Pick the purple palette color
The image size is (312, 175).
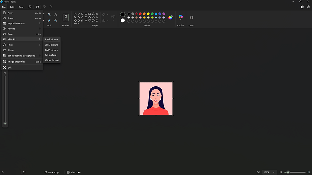[164, 14]
